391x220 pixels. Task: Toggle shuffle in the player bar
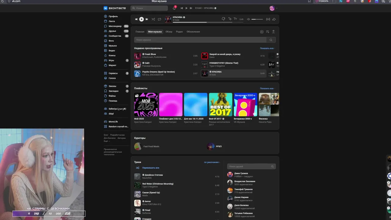coord(153,19)
